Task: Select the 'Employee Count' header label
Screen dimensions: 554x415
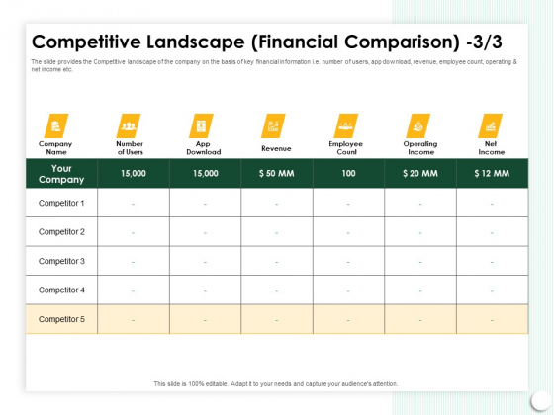Action: click(346, 148)
